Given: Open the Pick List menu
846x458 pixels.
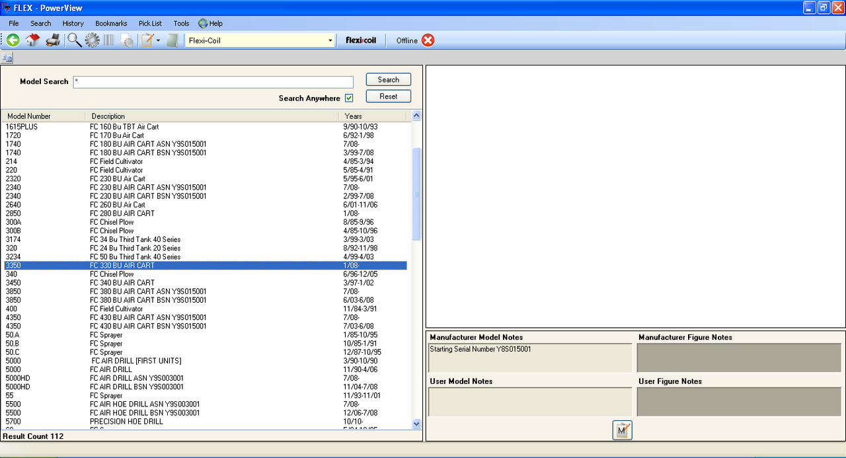Looking at the screenshot, I should (x=150, y=23).
